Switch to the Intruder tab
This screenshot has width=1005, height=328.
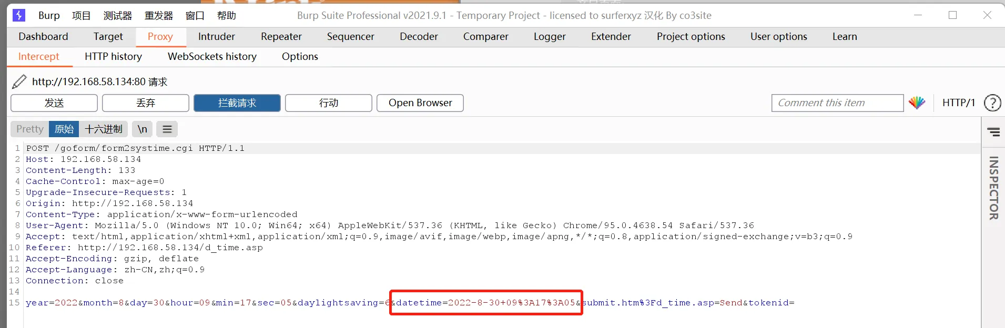pyautogui.click(x=216, y=37)
